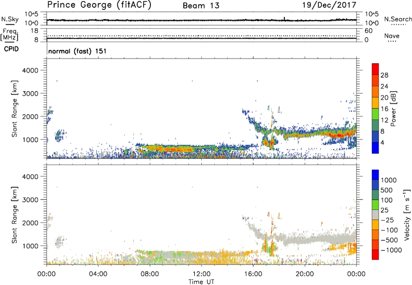
Task: Select the 'Freq. [MHz]' axis label
Action: point(9,34)
